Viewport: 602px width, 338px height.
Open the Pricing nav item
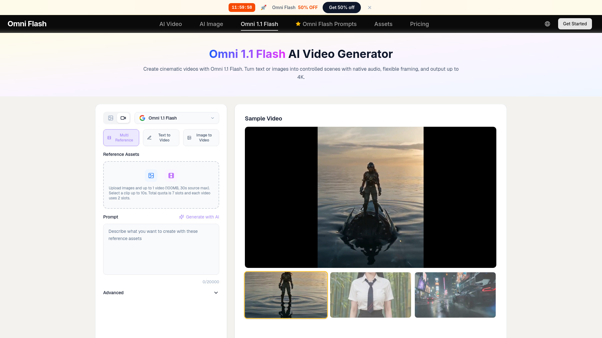(x=420, y=24)
